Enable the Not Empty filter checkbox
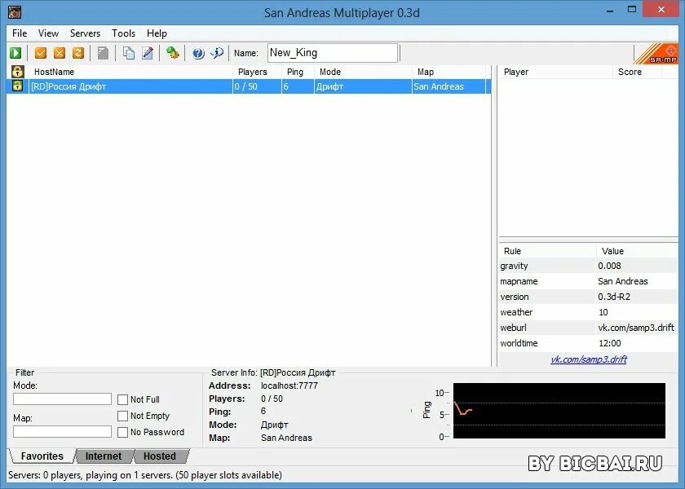 point(123,416)
